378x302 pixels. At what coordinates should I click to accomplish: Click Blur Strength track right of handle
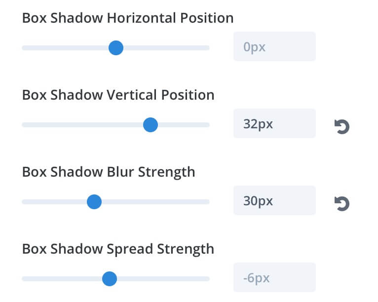point(155,202)
